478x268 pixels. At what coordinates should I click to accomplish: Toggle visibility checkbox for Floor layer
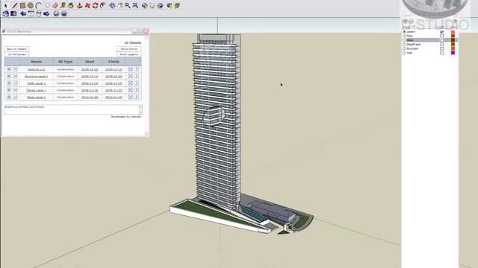pos(441,36)
